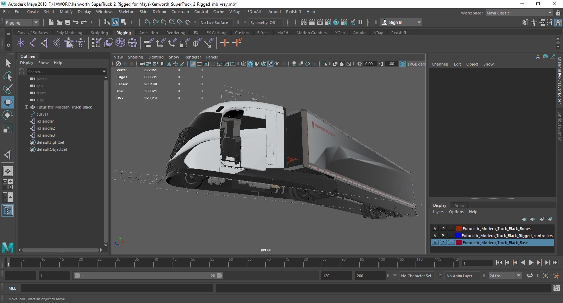Click the red color swatch of Bones layer
This screenshot has width=563, height=303.
(x=458, y=229)
